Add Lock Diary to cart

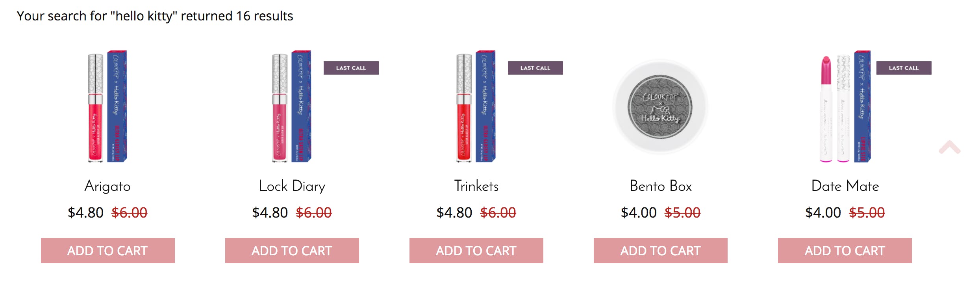tap(292, 251)
